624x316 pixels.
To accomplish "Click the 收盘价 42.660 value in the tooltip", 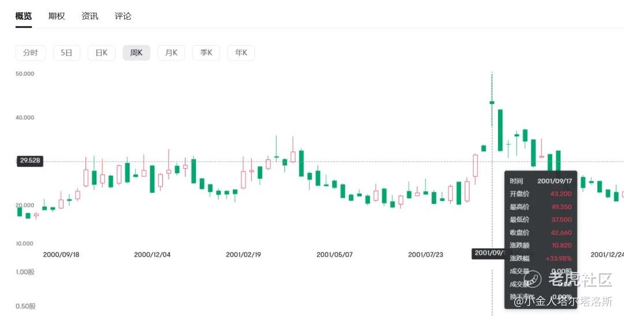I will [x=561, y=232].
